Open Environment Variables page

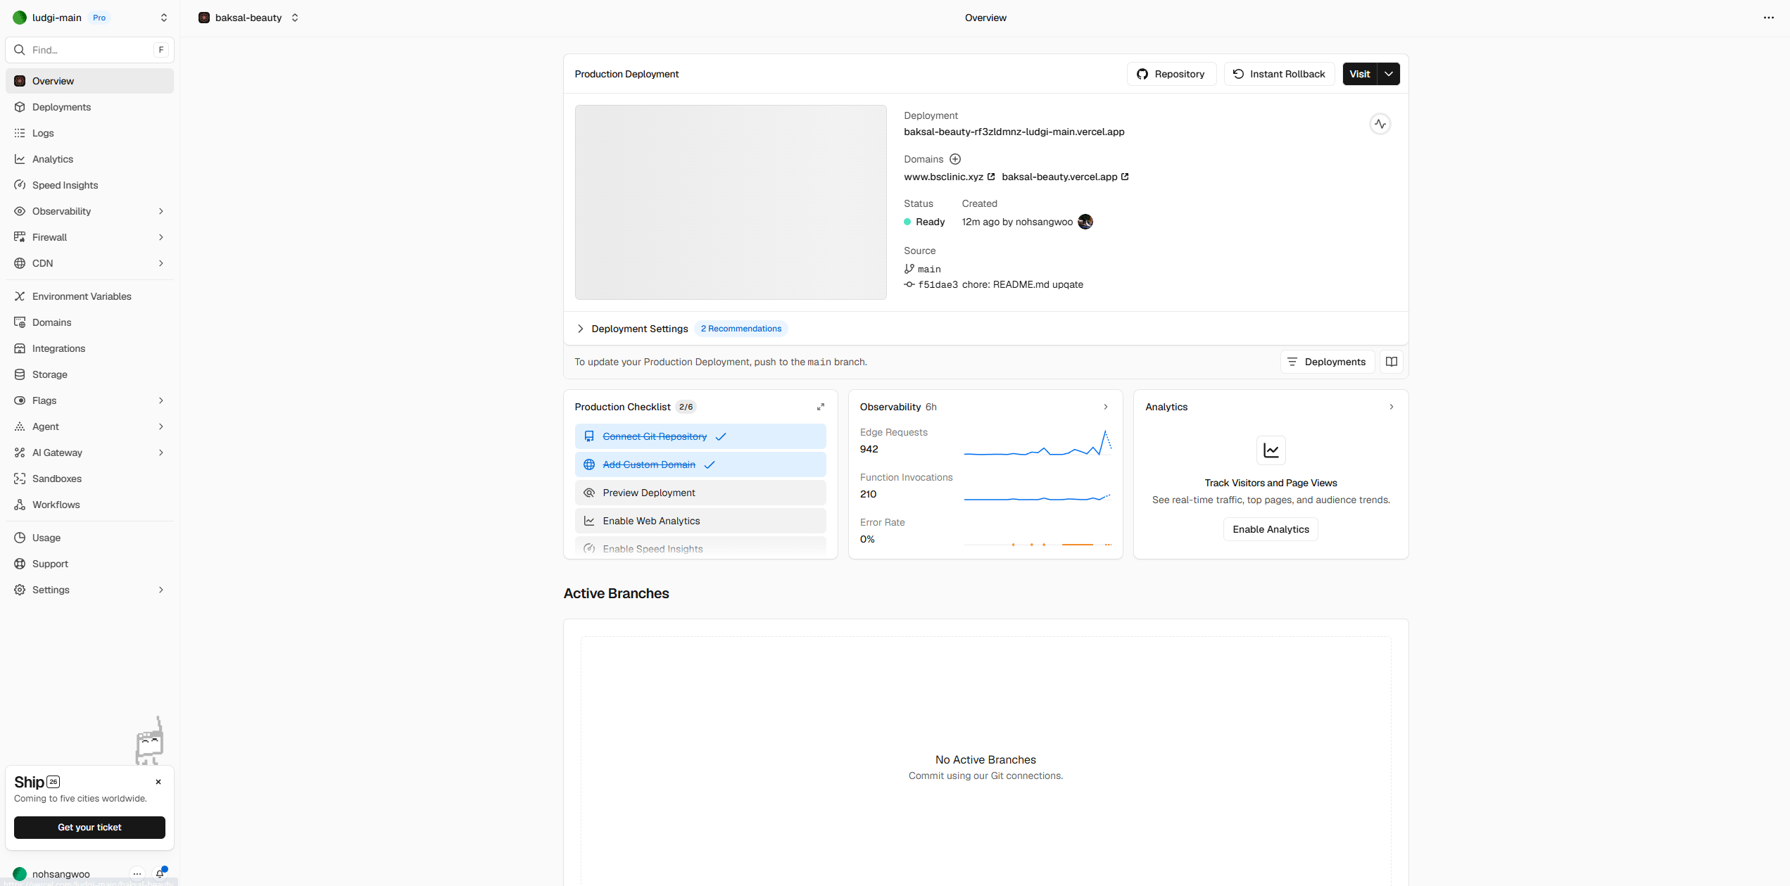point(89,296)
